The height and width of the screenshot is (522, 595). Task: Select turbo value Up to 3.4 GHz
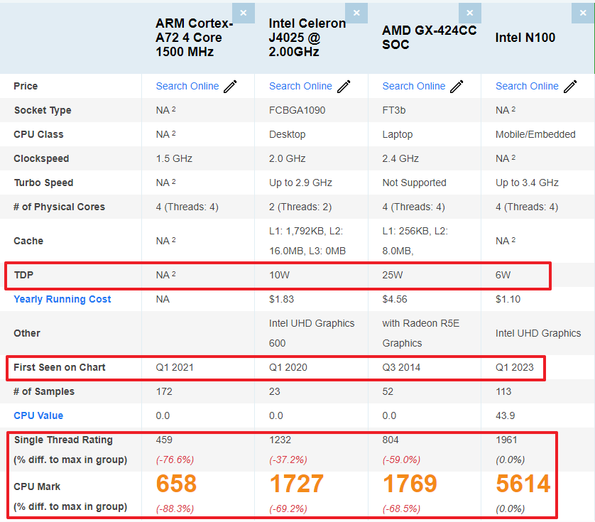point(527,183)
